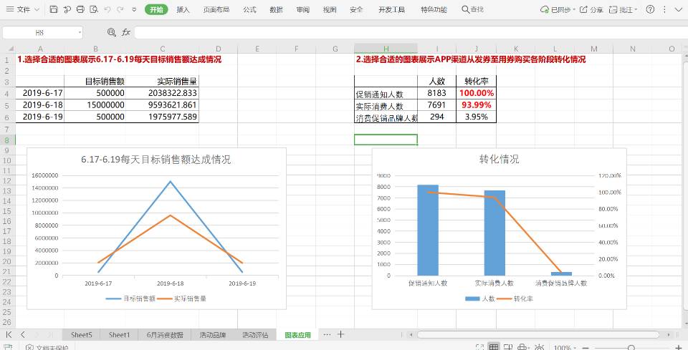This screenshot has height=350, width=688.
Task: Open the 批注 comments dropdown
Action: pyautogui.click(x=623, y=9)
